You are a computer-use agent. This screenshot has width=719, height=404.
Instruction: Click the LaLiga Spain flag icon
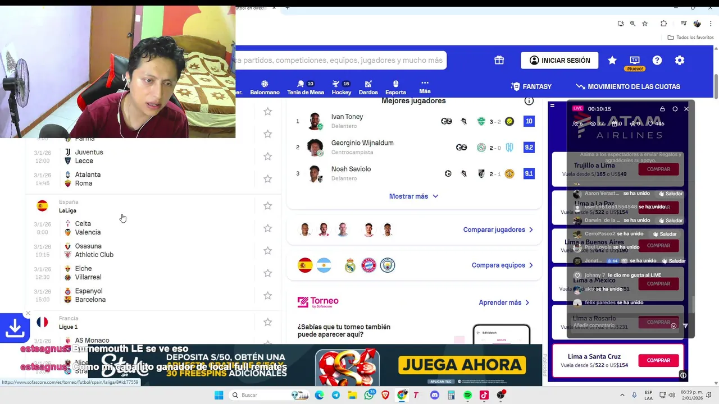42,206
